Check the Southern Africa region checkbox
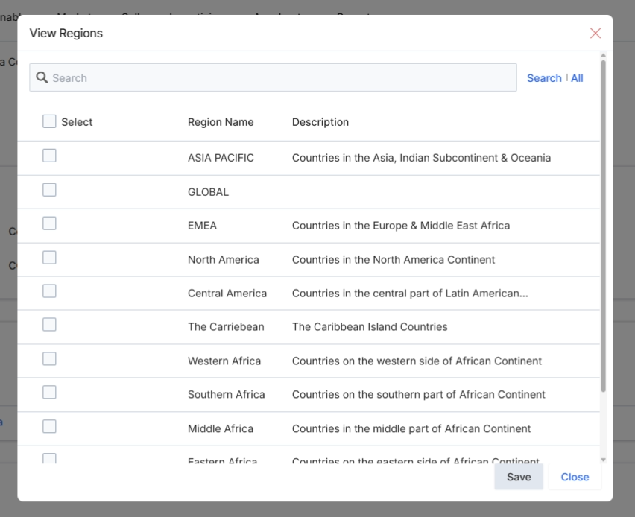This screenshot has height=517, width=635. point(49,392)
